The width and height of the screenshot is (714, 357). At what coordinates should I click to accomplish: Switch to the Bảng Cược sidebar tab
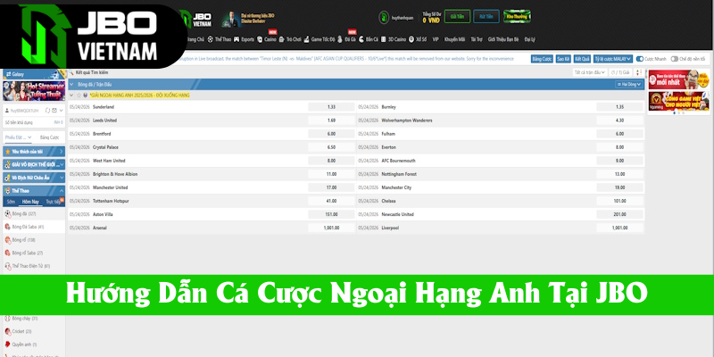click(49, 137)
